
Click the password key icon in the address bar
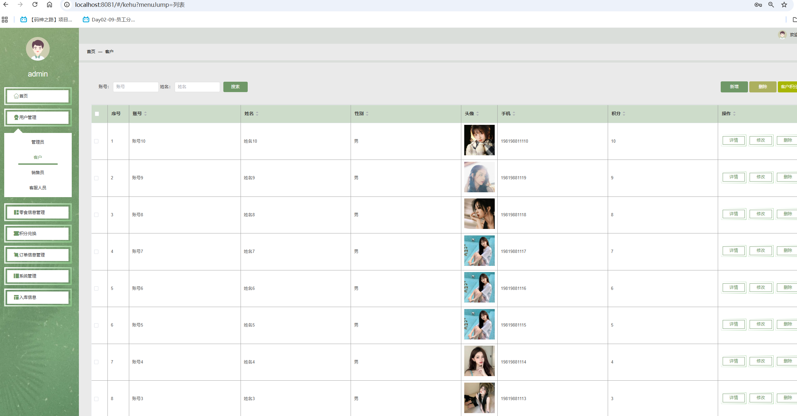coord(758,5)
